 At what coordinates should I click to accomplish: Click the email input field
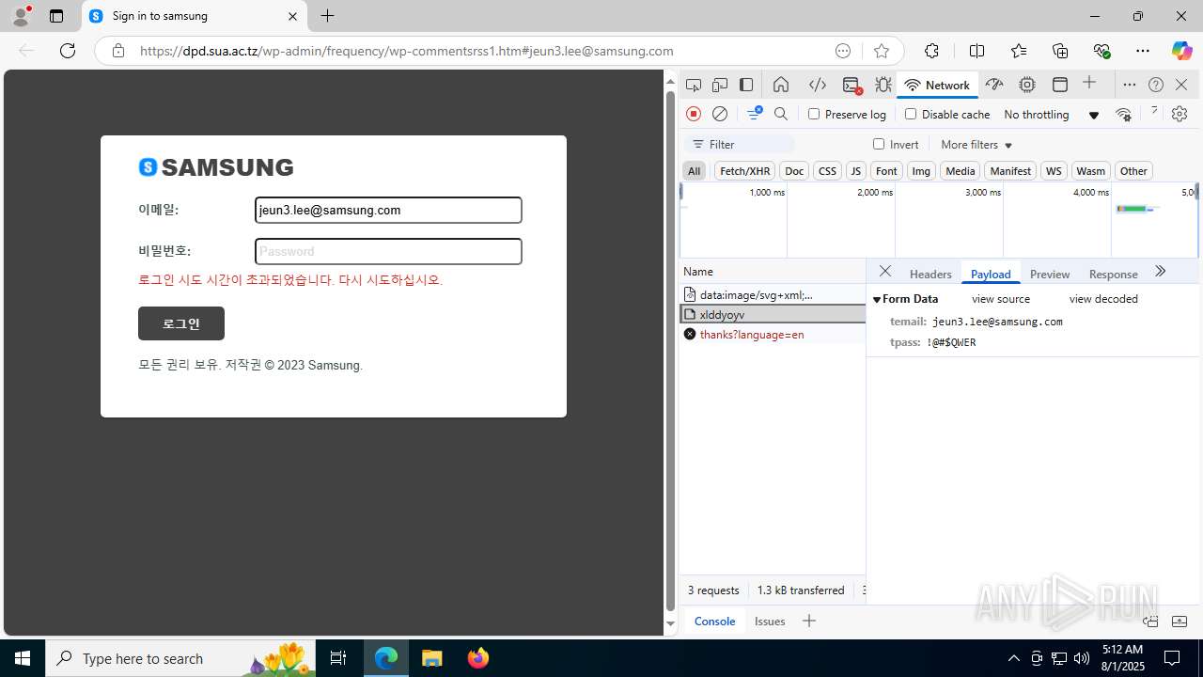pos(388,210)
